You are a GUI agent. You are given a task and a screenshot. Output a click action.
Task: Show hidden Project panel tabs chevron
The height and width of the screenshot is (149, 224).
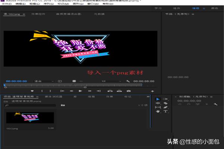(x=148, y=97)
